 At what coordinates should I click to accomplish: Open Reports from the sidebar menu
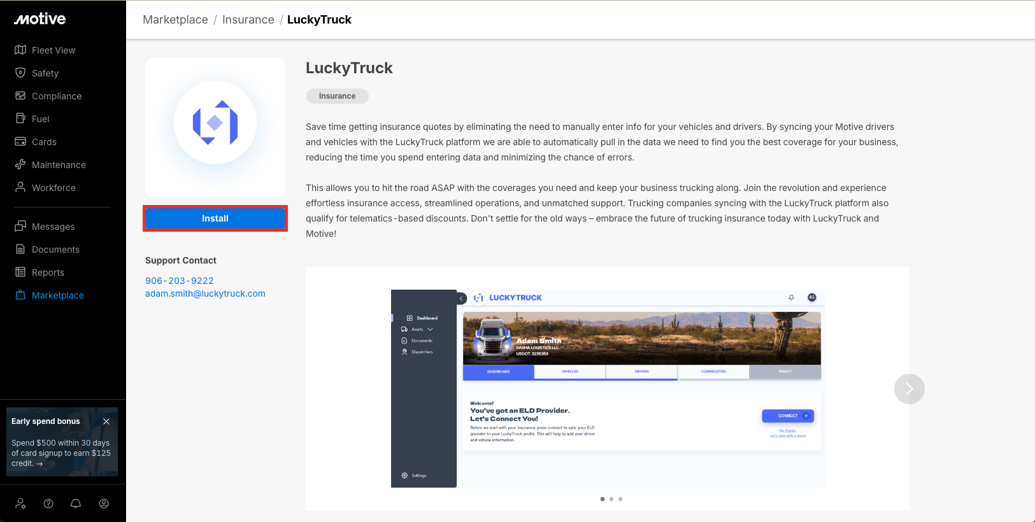[48, 272]
